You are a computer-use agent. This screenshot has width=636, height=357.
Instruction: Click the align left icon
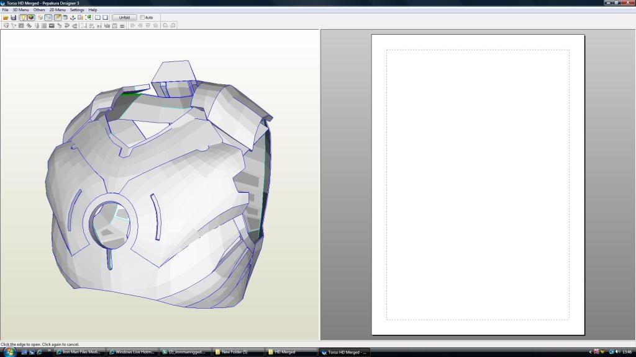click(x=132, y=25)
